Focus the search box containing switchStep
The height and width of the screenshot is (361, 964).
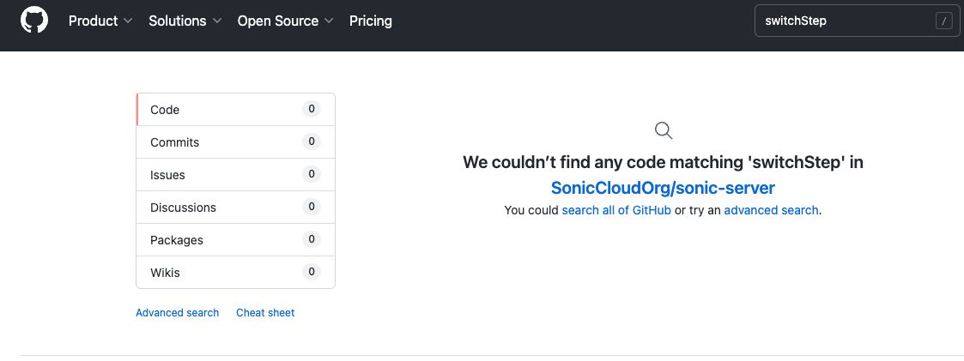pos(841,21)
